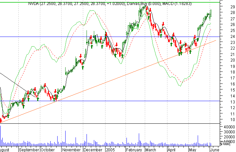The width and height of the screenshot is (236, 152).
Task: Click the 10 price axis label
Action: tap(233, 120)
